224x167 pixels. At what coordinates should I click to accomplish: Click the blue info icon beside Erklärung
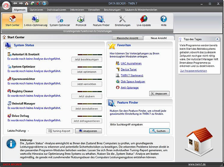pos(11,144)
